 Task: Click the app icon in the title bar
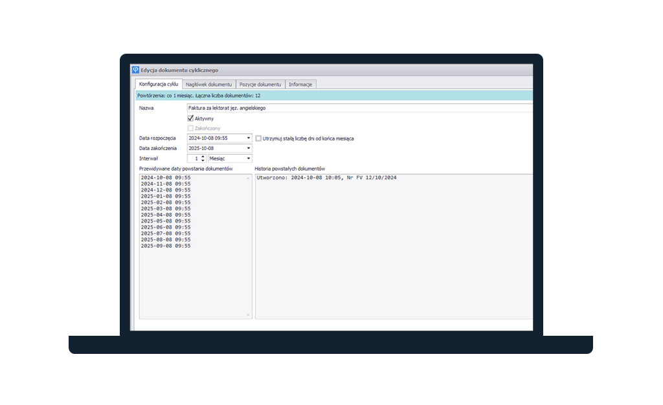click(x=135, y=70)
